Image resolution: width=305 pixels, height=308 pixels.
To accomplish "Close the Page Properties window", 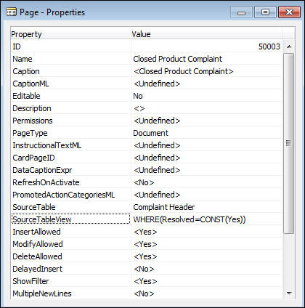I will pos(289,12).
